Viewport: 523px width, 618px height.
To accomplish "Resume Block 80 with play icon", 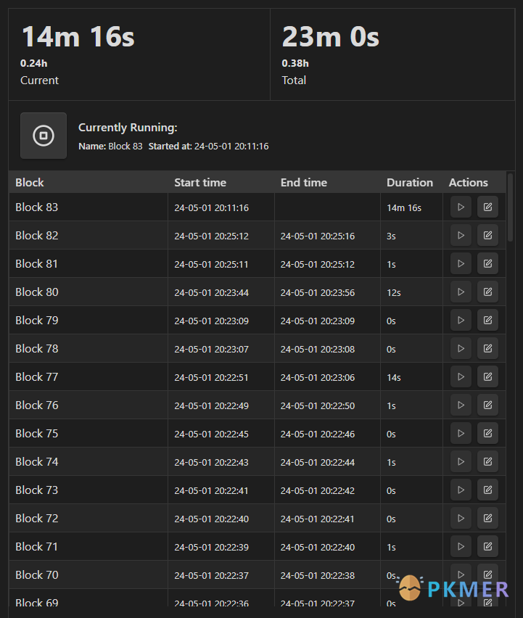I will coord(461,292).
